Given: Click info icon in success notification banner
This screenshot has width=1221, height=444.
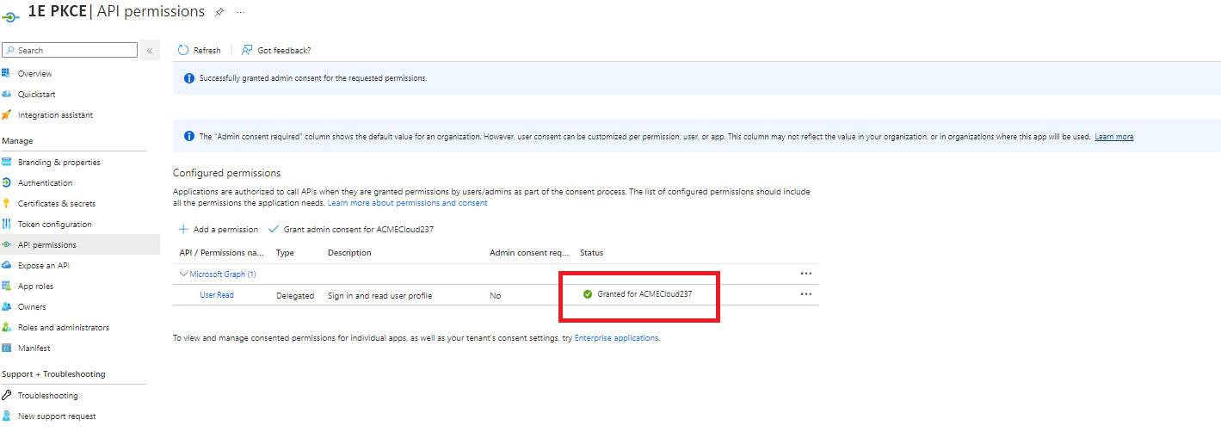Looking at the screenshot, I should tap(189, 78).
